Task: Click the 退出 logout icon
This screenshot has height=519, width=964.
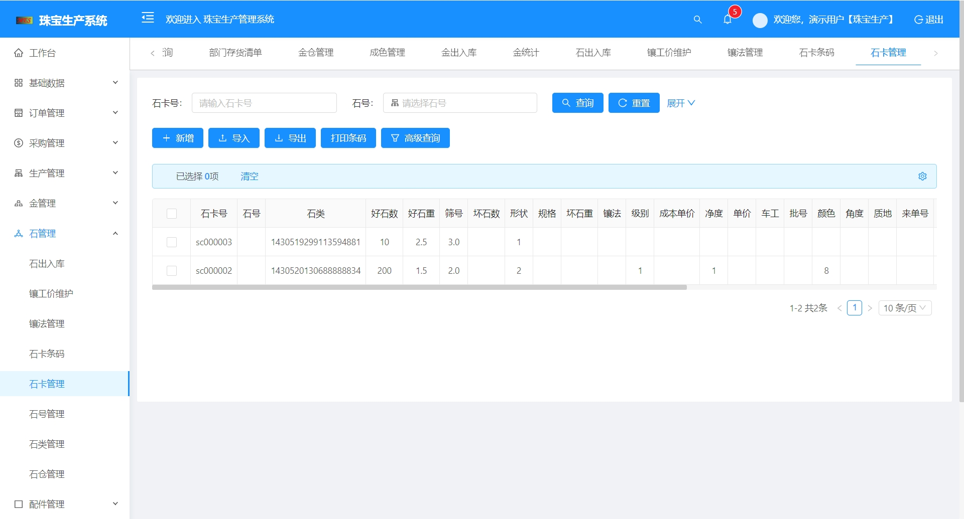Action: click(x=919, y=20)
